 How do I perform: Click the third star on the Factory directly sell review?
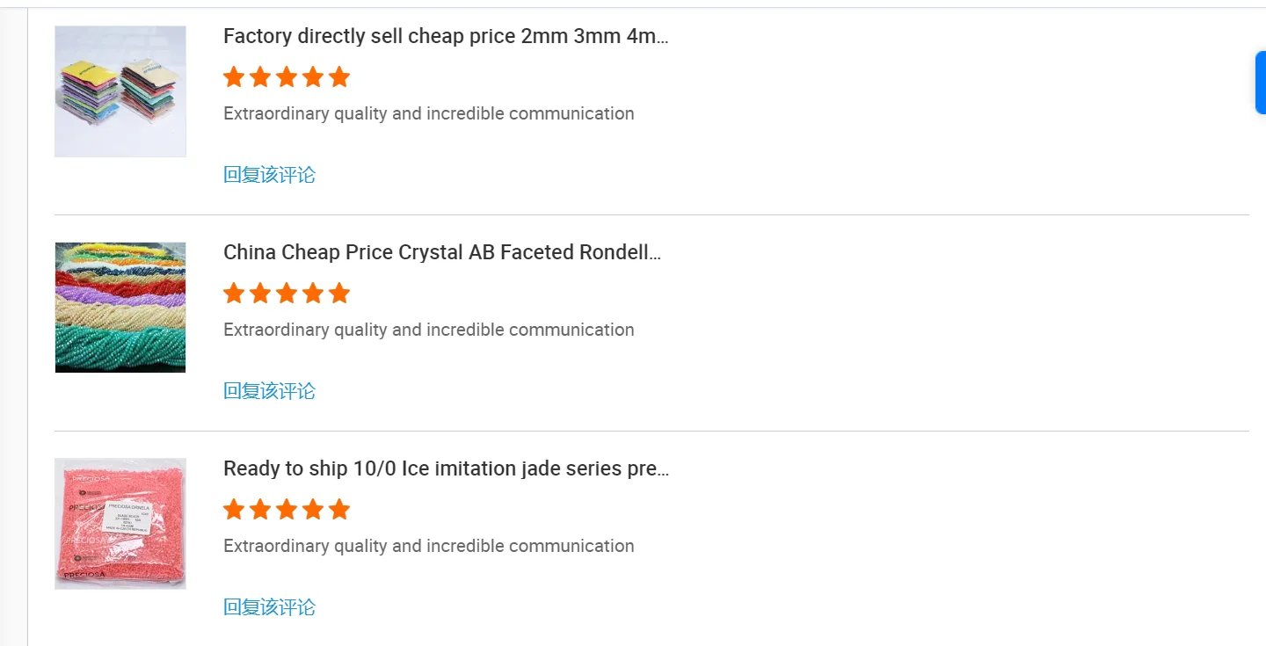[287, 77]
